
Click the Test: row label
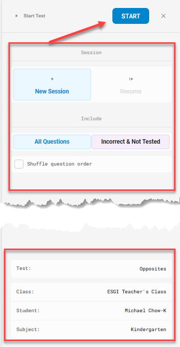pyautogui.click(x=23, y=268)
